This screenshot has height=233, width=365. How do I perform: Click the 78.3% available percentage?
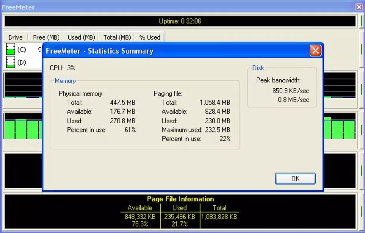point(140,224)
